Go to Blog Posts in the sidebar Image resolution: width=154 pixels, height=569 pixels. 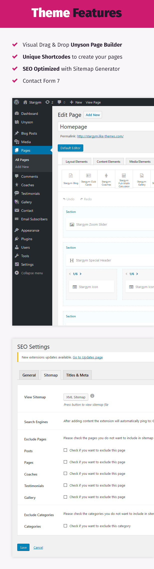pos(32,133)
